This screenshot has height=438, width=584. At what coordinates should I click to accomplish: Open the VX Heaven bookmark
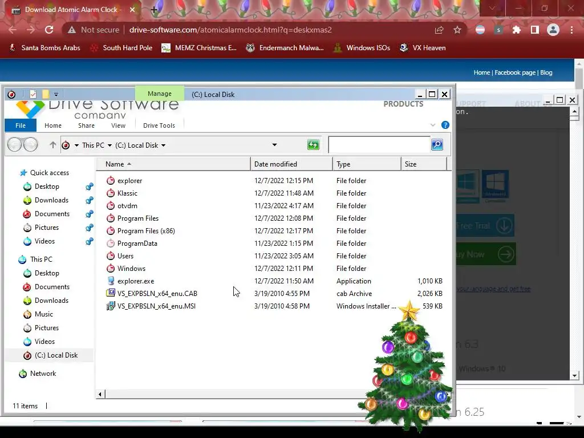423,48
